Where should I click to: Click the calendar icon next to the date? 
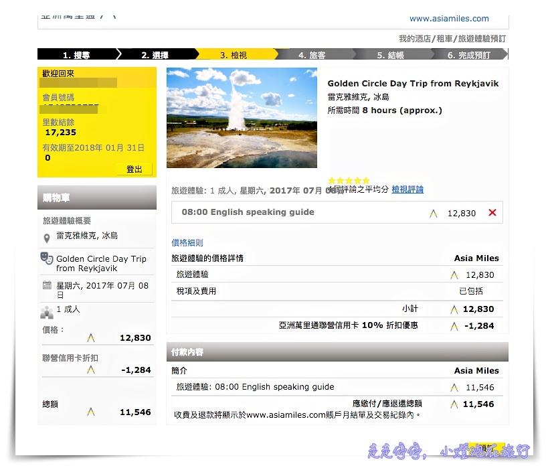47,285
